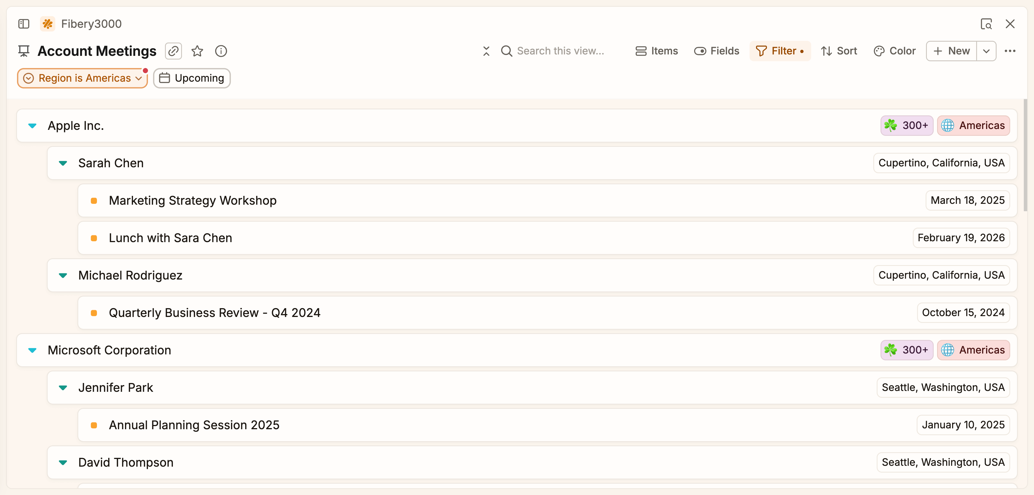
Task: Collapse the Sarah Chen section
Action: (63, 163)
